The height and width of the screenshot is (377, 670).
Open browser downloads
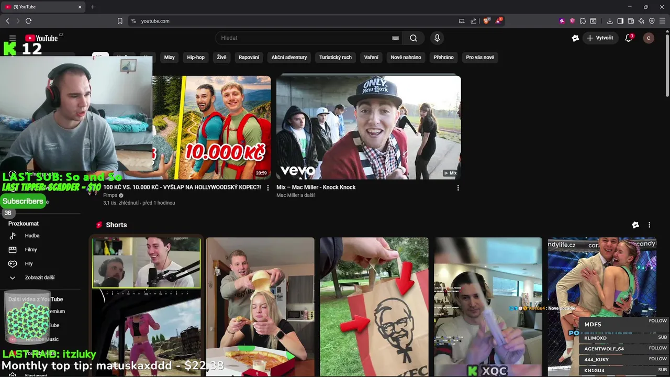tap(610, 21)
